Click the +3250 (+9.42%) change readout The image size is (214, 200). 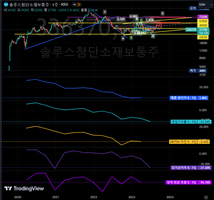coord(68,10)
